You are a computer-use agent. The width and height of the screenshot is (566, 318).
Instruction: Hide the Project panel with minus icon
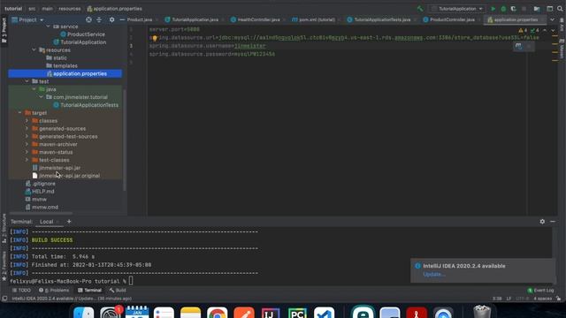(x=122, y=19)
